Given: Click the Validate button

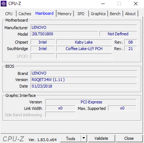Looking at the screenshot, I should [x=102, y=138].
